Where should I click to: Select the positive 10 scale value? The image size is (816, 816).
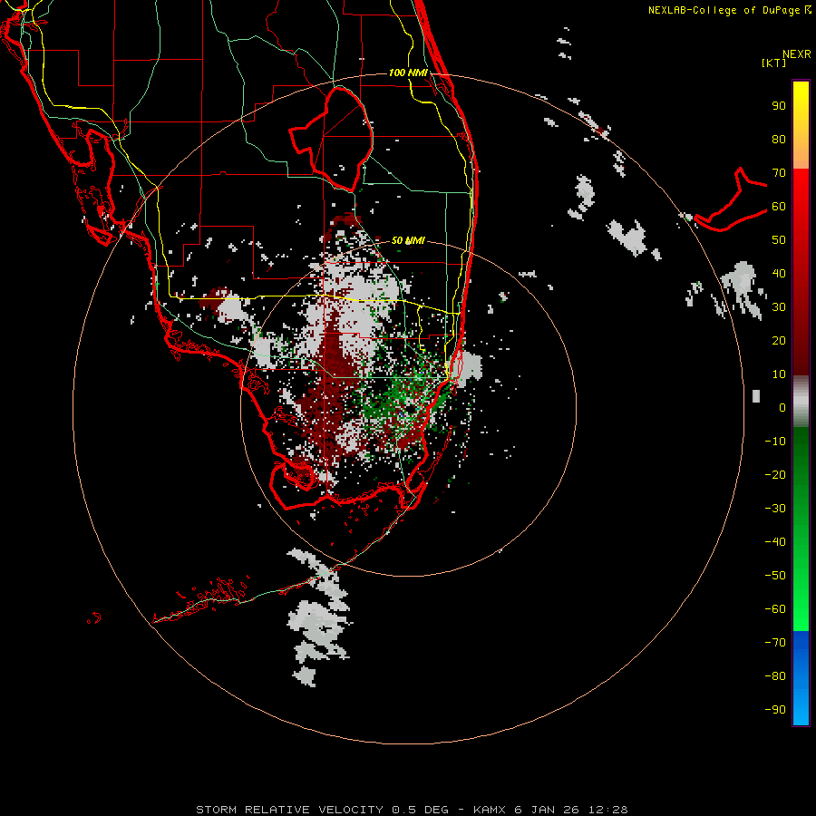tap(779, 374)
